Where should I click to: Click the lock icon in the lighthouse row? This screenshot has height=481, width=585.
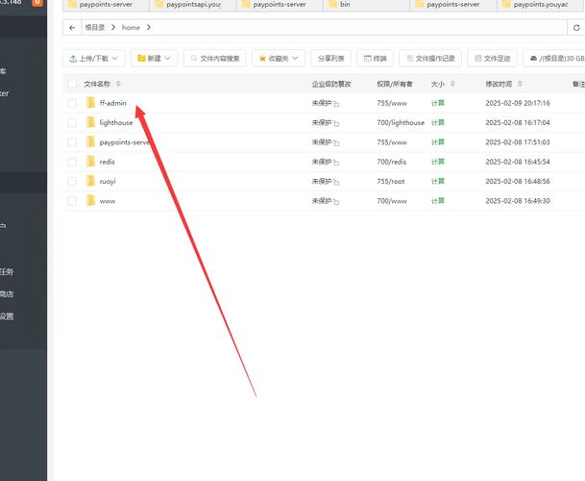pos(336,123)
